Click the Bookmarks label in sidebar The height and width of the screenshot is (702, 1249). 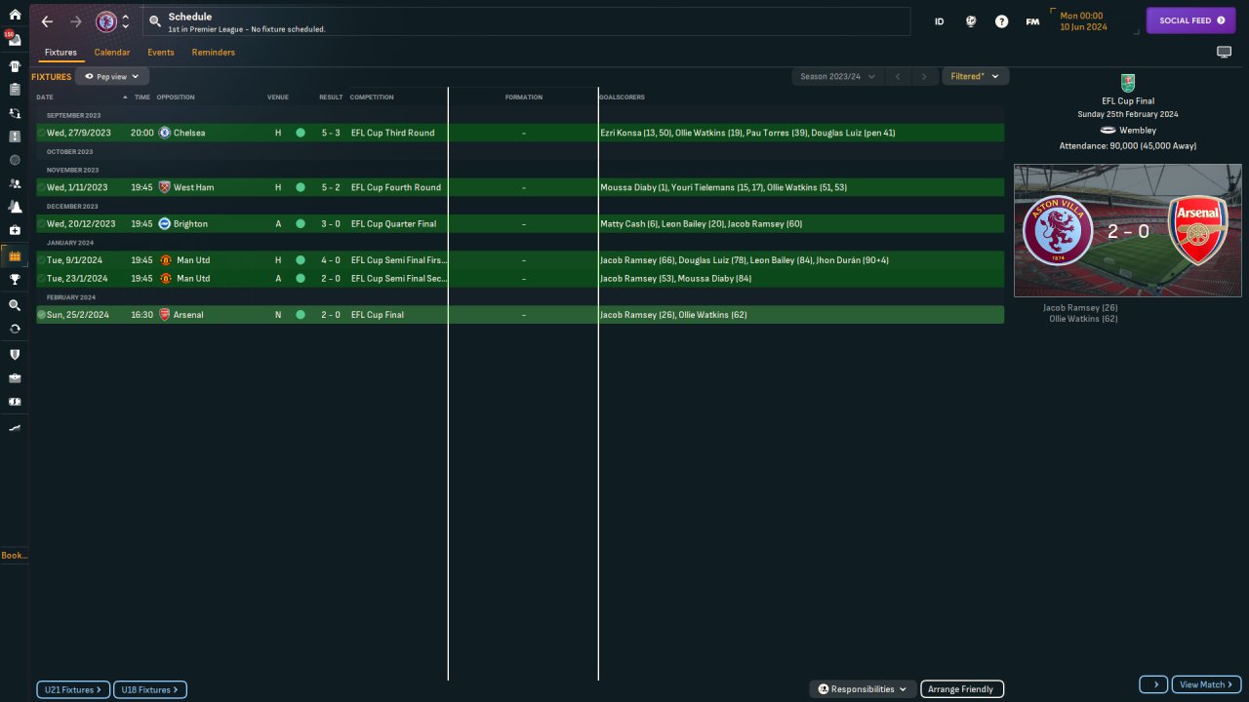(x=15, y=556)
